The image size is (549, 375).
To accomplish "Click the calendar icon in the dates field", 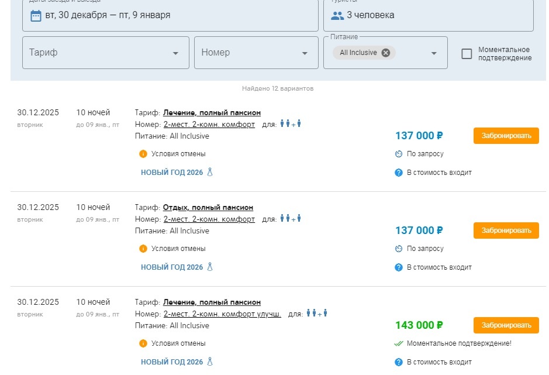I will coord(36,15).
